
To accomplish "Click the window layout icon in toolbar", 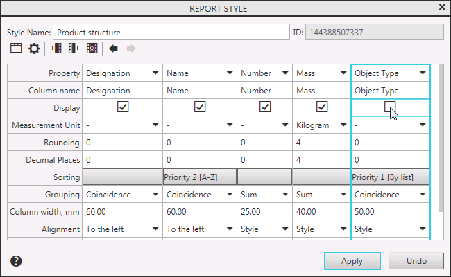I will pyautogui.click(x=16, y=48).
